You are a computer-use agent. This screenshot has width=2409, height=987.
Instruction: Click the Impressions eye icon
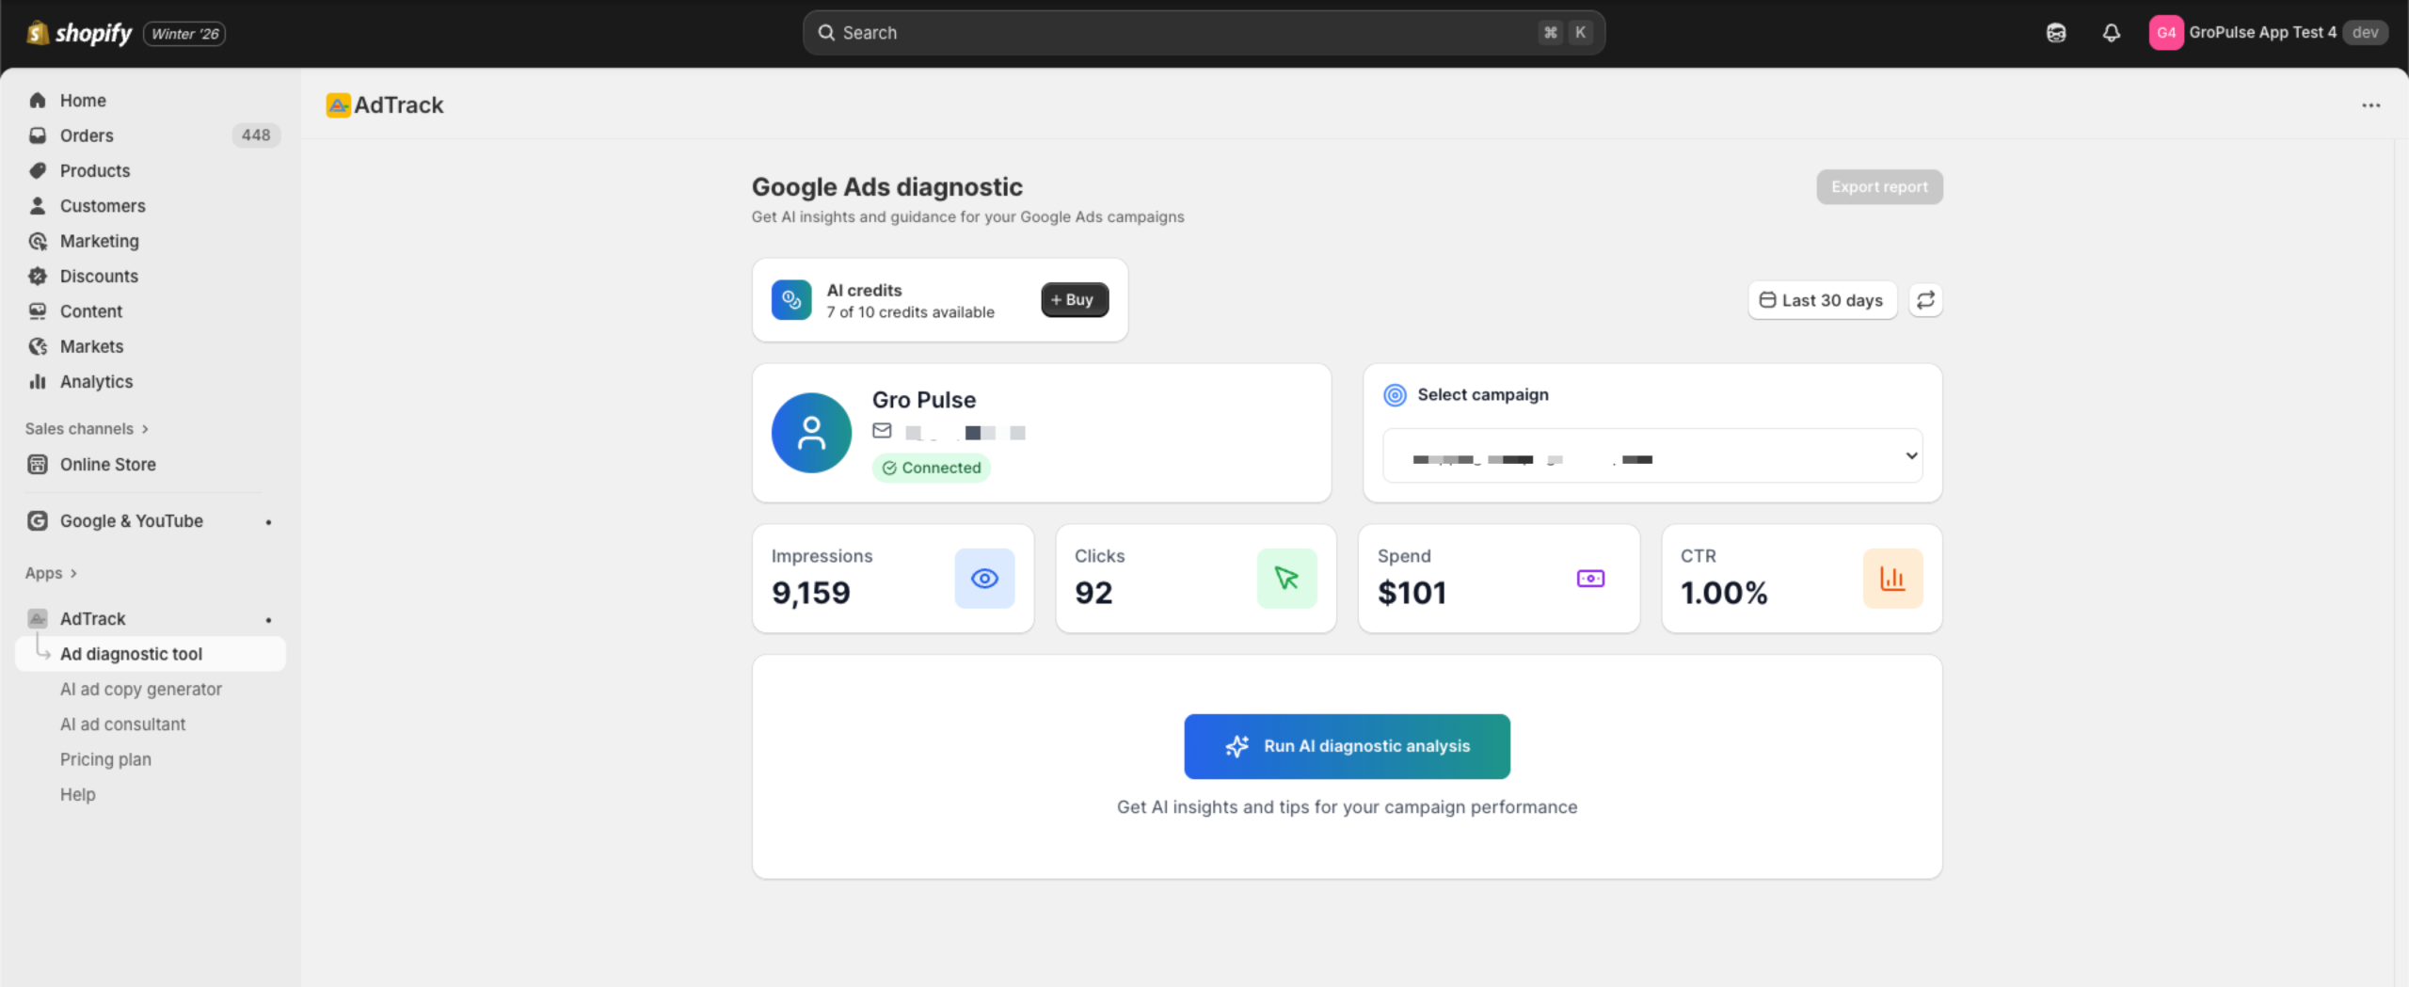(984, 579)
